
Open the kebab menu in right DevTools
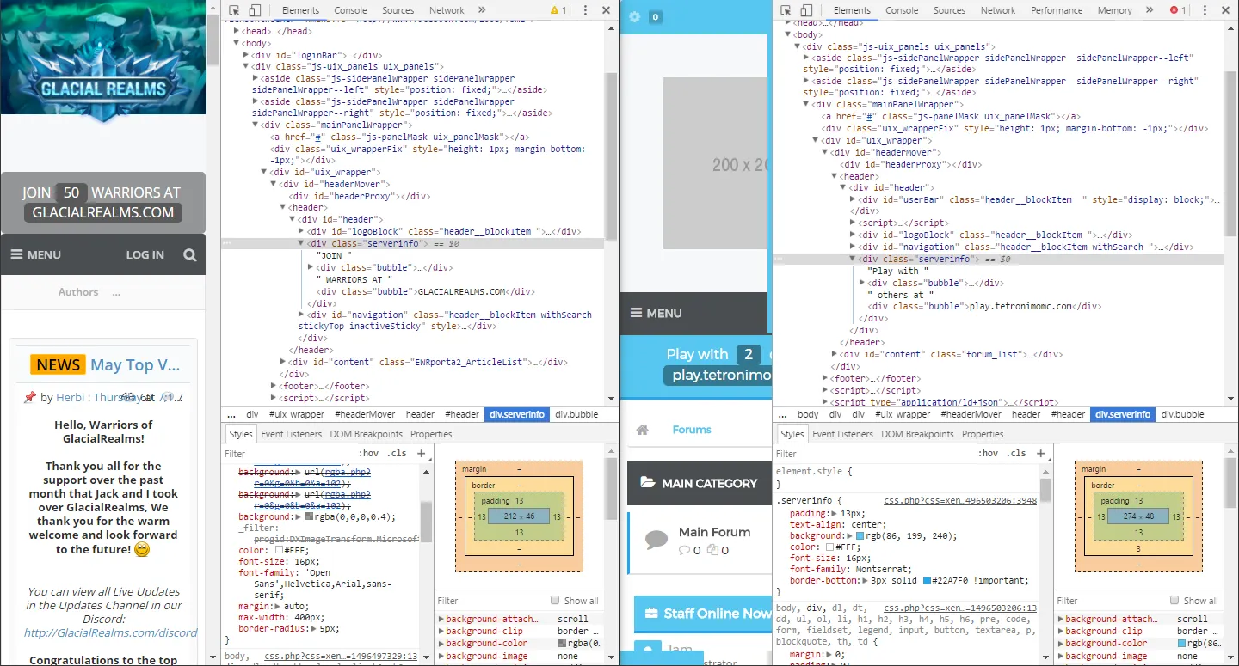[1205, 10]
